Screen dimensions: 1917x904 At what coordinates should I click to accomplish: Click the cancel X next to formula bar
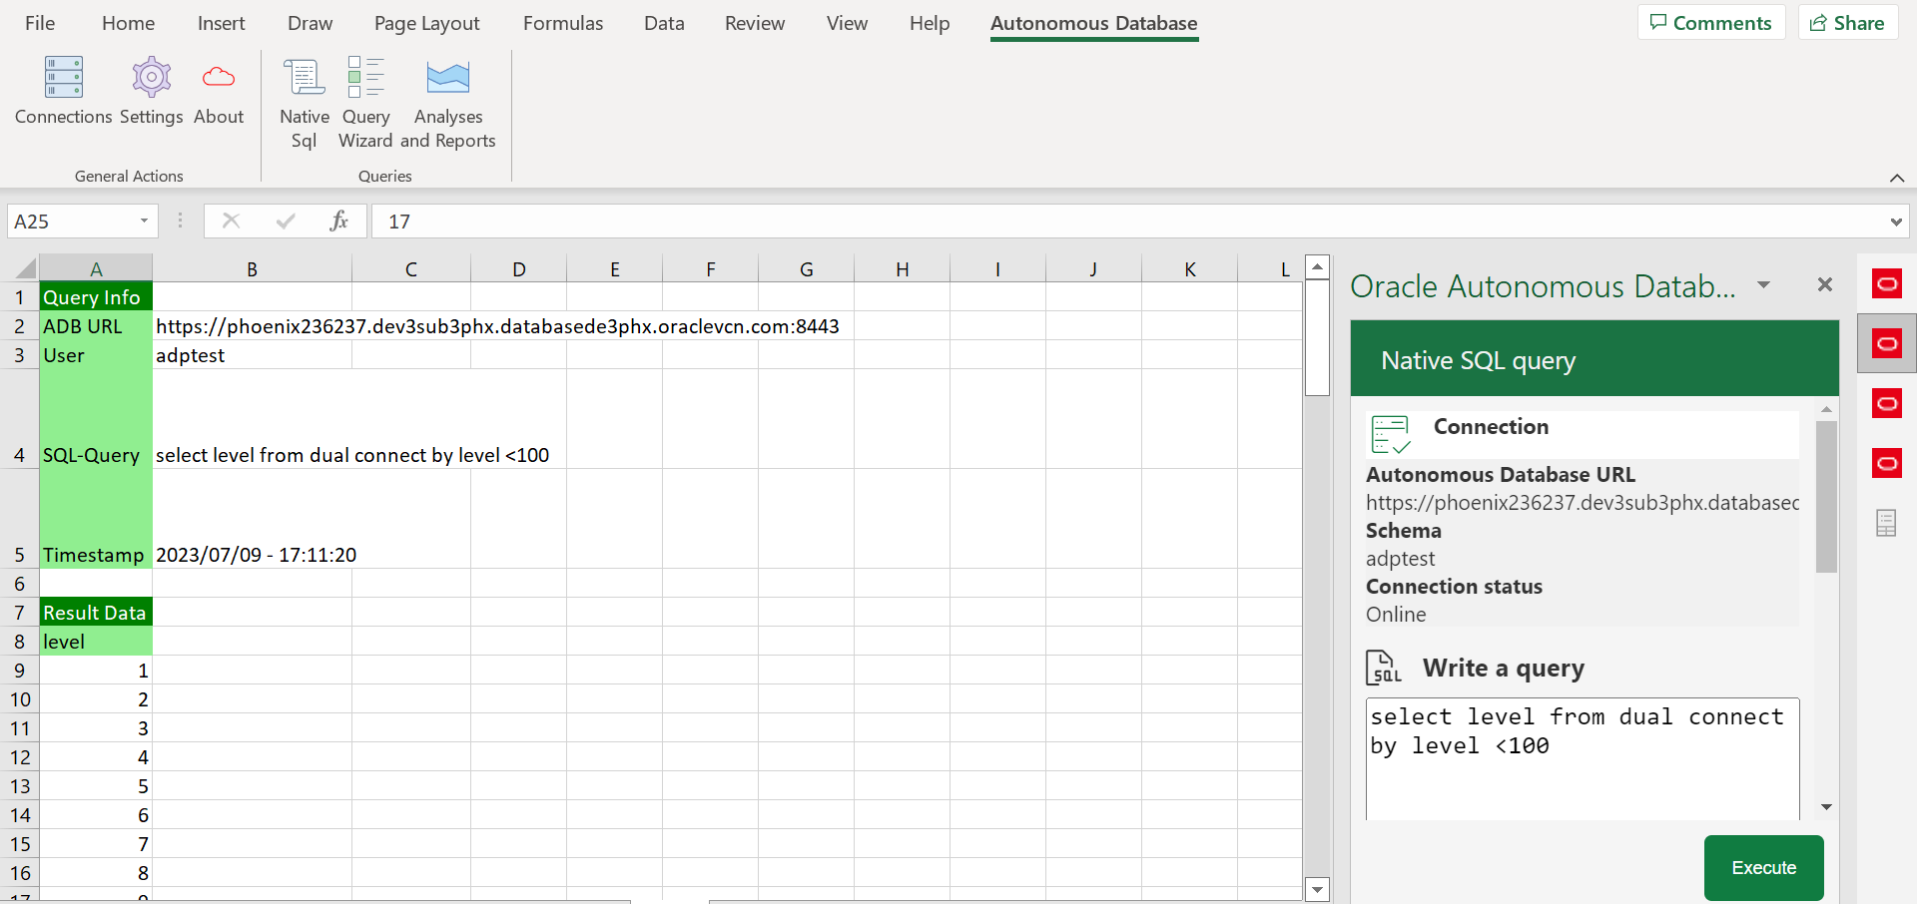click(x=231, y=221)
